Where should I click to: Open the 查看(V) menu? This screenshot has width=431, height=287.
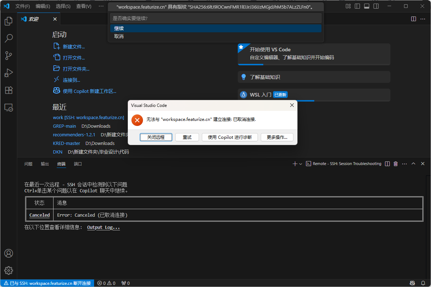(84, 6)
